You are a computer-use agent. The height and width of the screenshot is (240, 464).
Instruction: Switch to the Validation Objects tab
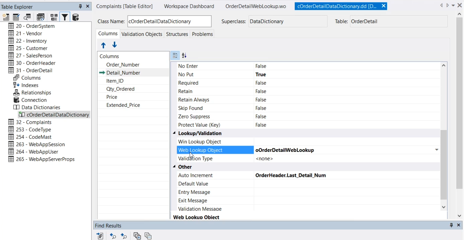click(x=142, y=34)
